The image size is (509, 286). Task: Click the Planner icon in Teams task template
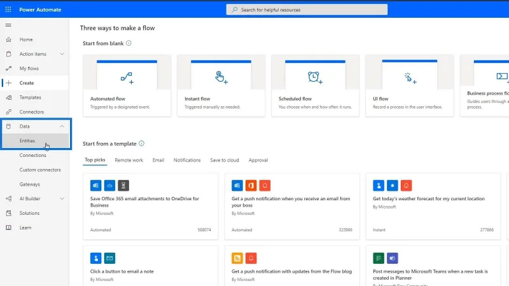point(379,258)
